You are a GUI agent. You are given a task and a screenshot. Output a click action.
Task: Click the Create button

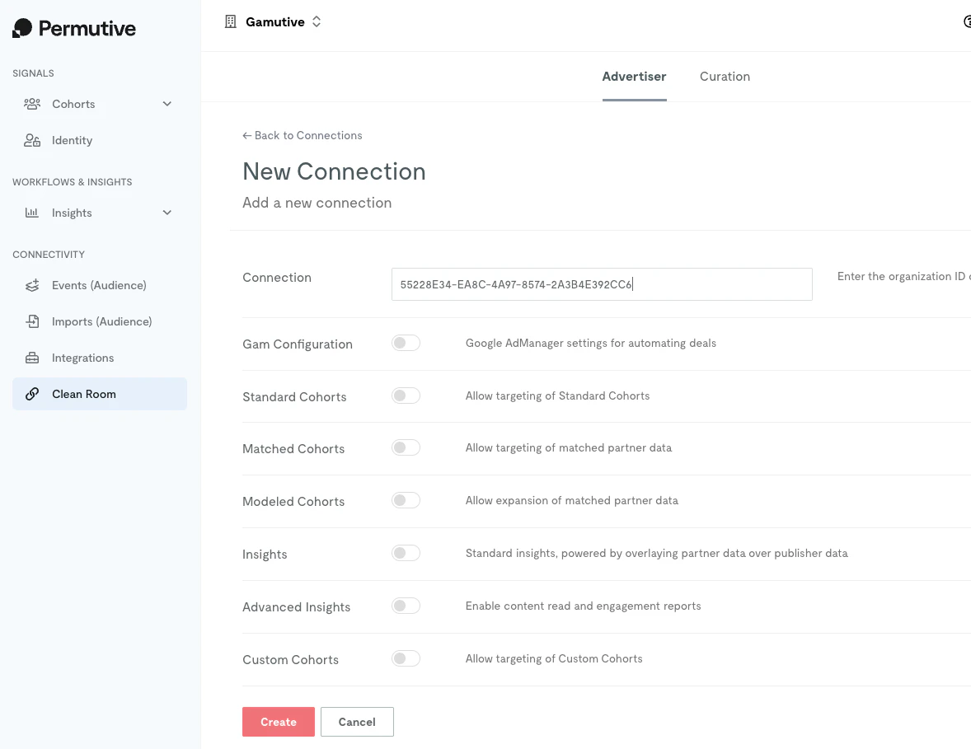(x=278, y=721)
